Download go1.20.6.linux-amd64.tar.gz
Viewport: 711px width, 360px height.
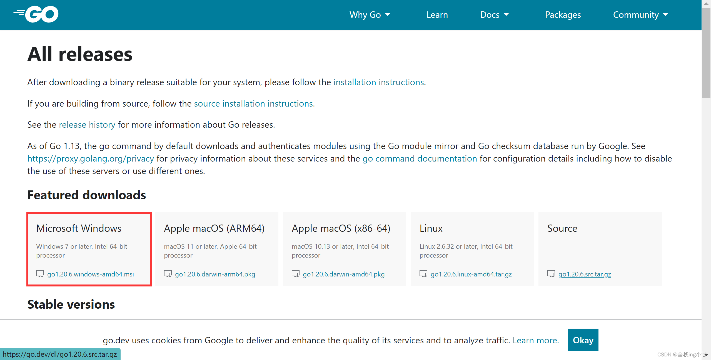(471, 274)
